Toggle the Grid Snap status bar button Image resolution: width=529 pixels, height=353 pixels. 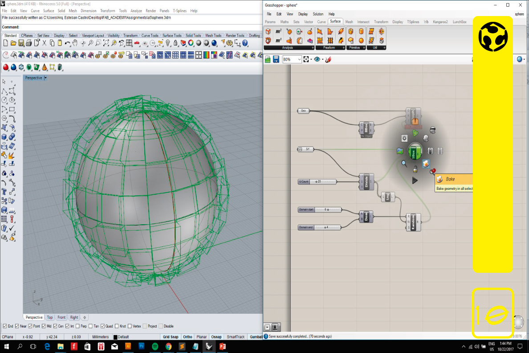171,337
